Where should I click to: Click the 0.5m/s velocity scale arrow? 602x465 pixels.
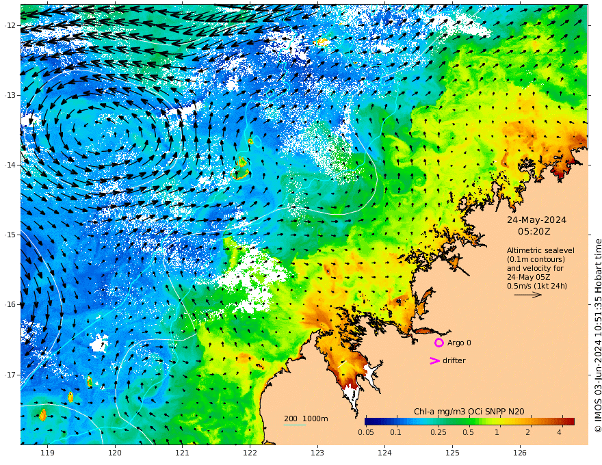(x=528, y=295)
